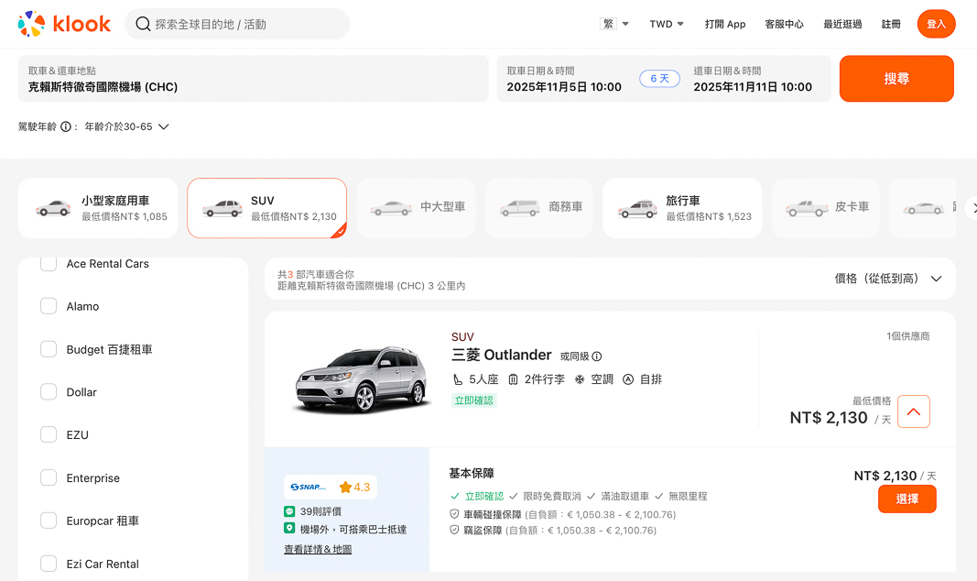Open the 最近逛過 link
The image size is (977, 581).
click(842, 24)
